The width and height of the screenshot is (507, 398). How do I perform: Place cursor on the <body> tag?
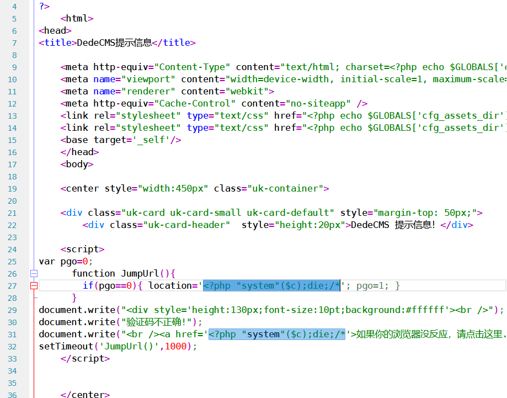[x=77, y=164]
